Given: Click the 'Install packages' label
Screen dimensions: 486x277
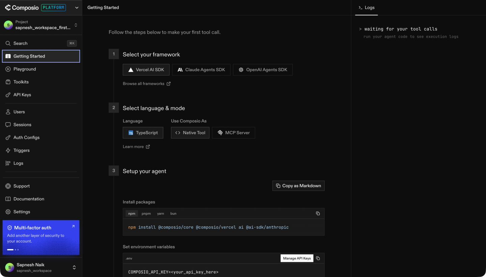Looking at the screenshot, I should (x=139, y=202).
